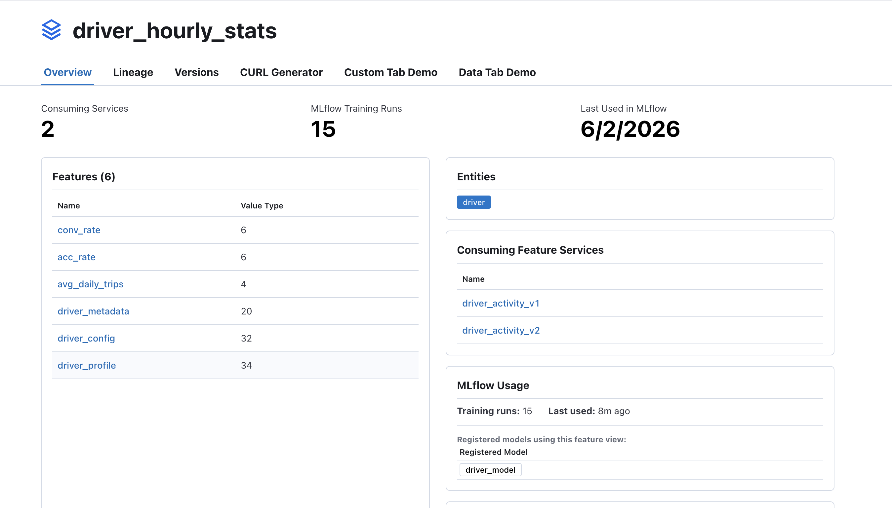The height and width of the screenshot is (508, 892).
Task: Open the Versions tab
Action: click(197, 72)
